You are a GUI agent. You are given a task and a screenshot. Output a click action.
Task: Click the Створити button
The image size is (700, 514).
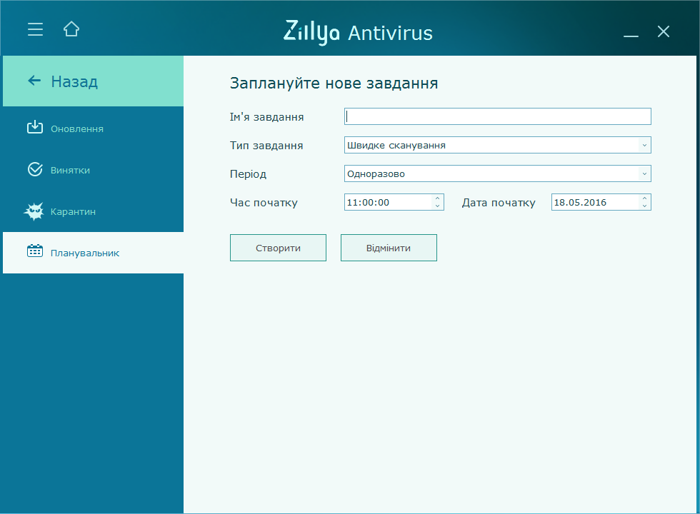click(x=278, y=247)
